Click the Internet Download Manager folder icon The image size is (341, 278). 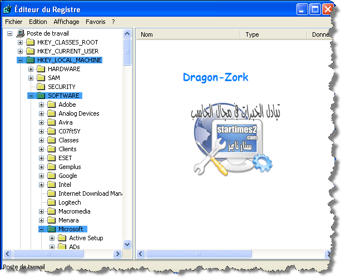52,193
